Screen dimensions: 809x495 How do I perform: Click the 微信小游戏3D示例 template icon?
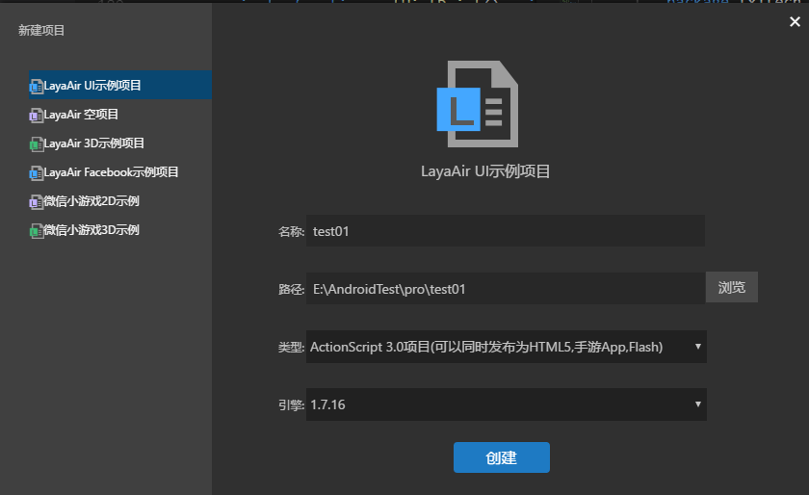tap(37, 231)
